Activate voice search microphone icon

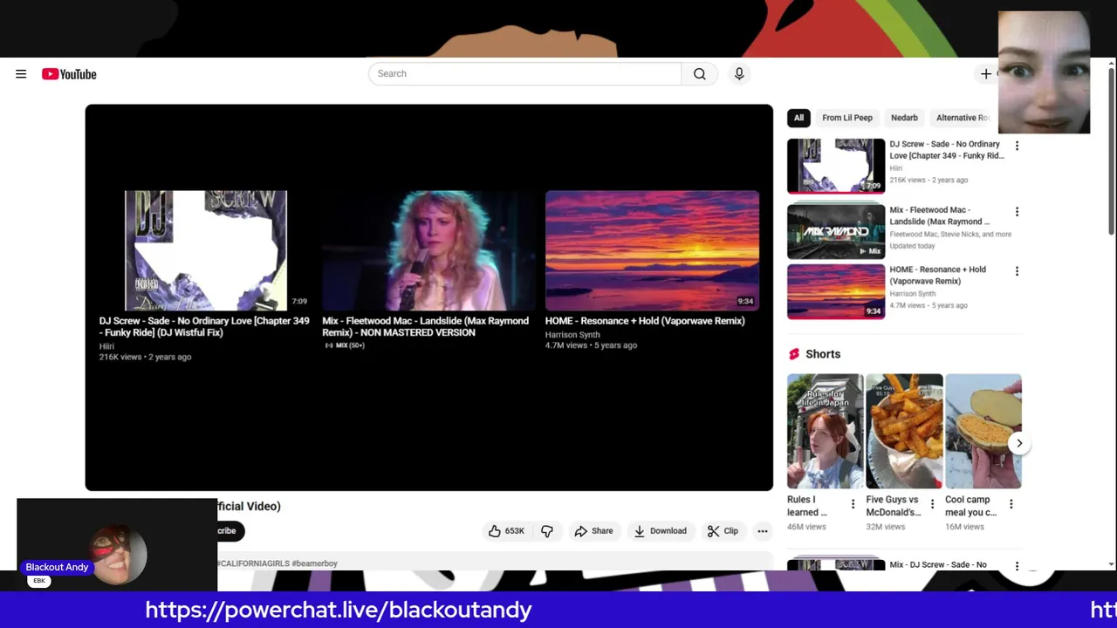(739, 74)
